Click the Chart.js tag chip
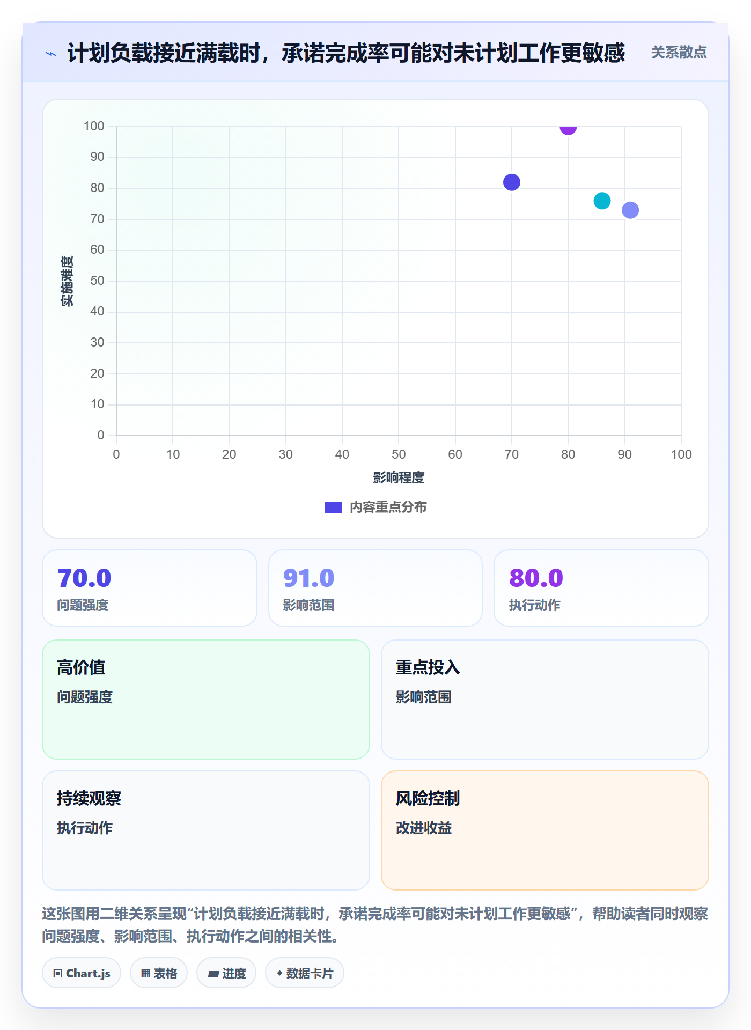The width and height of the screenshot is (751, 1030). click(x=82, y=973)
